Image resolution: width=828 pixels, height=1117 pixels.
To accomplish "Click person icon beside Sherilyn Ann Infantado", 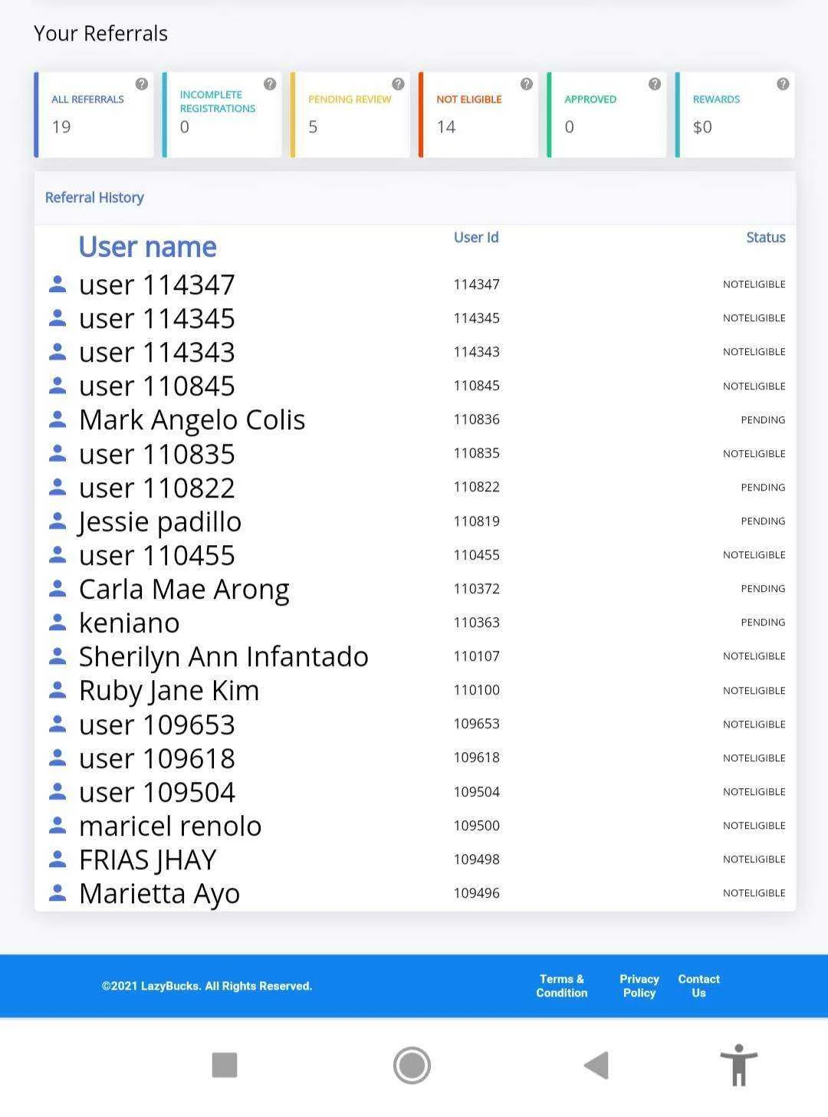I will [x=58, y=655].
